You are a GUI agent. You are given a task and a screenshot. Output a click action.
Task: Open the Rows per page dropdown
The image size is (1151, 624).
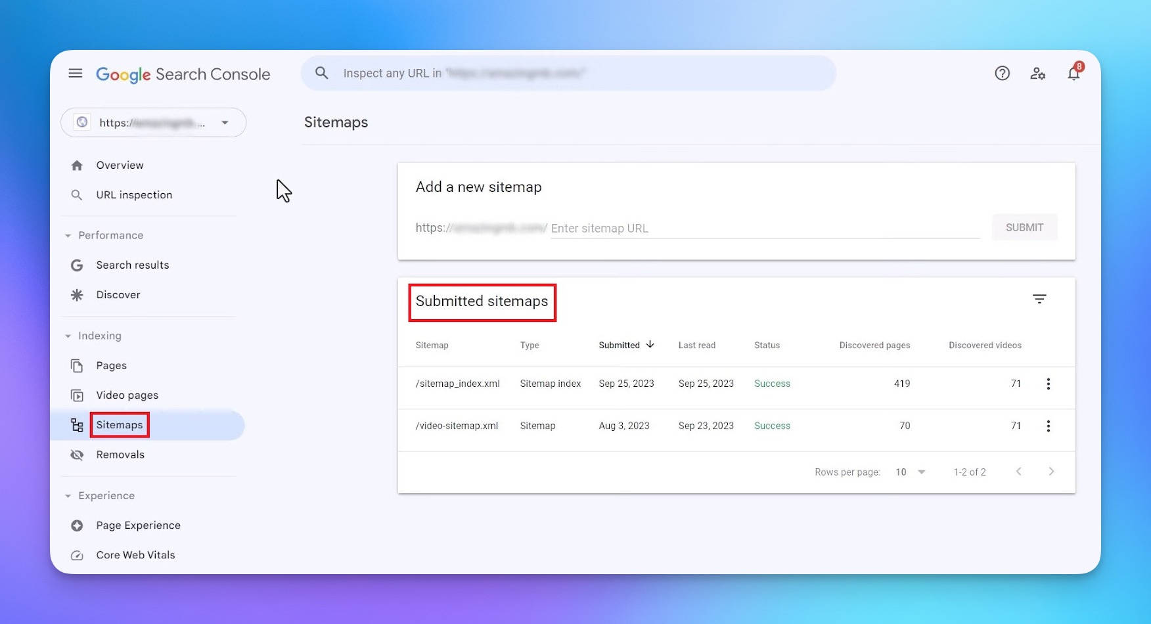tap(911, 472)
